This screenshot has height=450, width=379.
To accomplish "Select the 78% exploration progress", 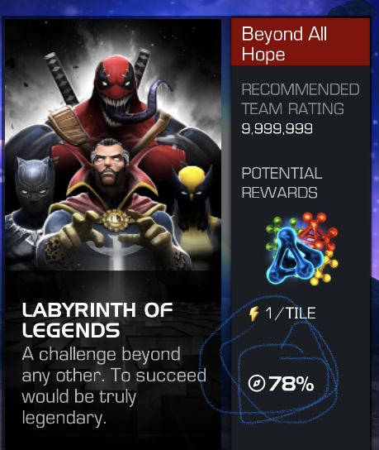I will [281, 384].
